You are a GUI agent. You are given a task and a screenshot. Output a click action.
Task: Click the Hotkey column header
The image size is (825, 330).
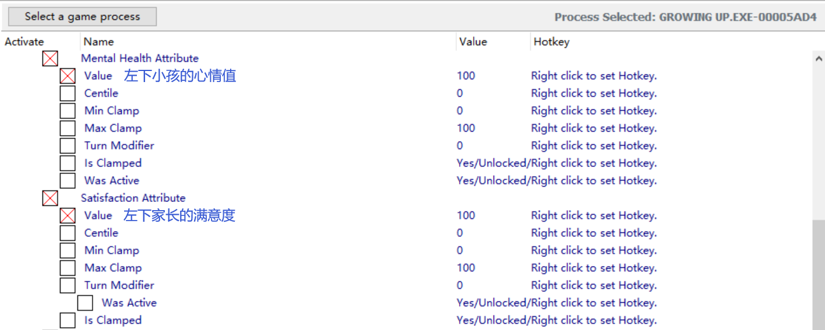pos(551,42)
